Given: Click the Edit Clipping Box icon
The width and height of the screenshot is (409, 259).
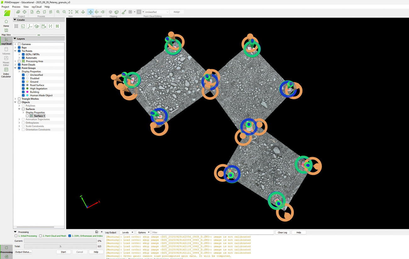Looking at the screenshot, I should click(117, 12).
